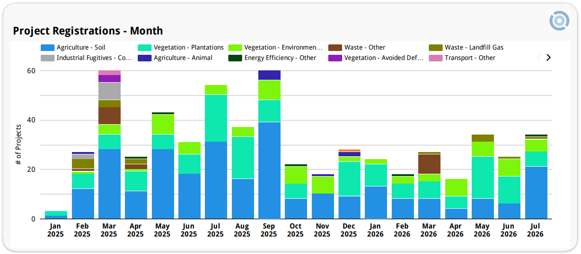Click the green environmental segment for Apr 2026
The width and height of the screenshot is (581, 254).
[456, 187]
